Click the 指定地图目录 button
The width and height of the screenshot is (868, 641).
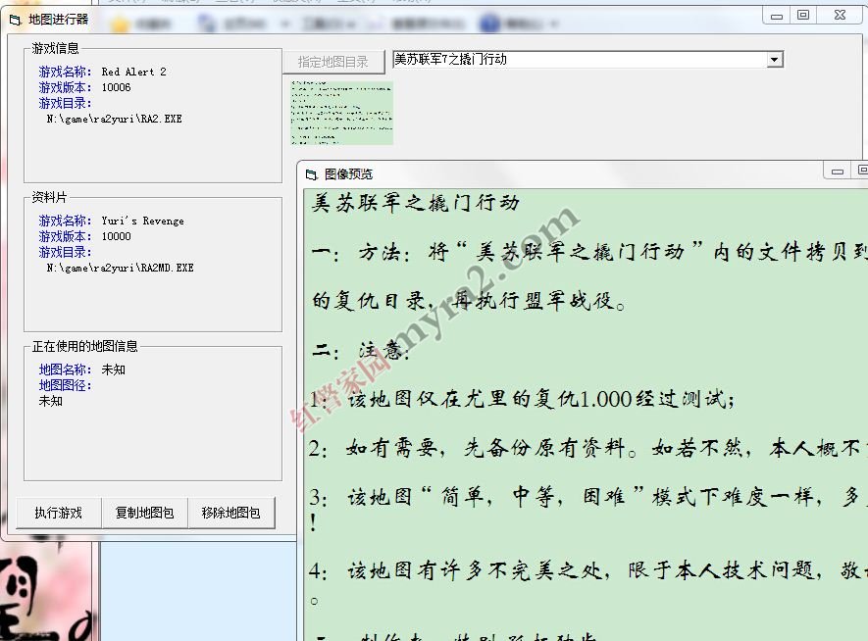333,62
